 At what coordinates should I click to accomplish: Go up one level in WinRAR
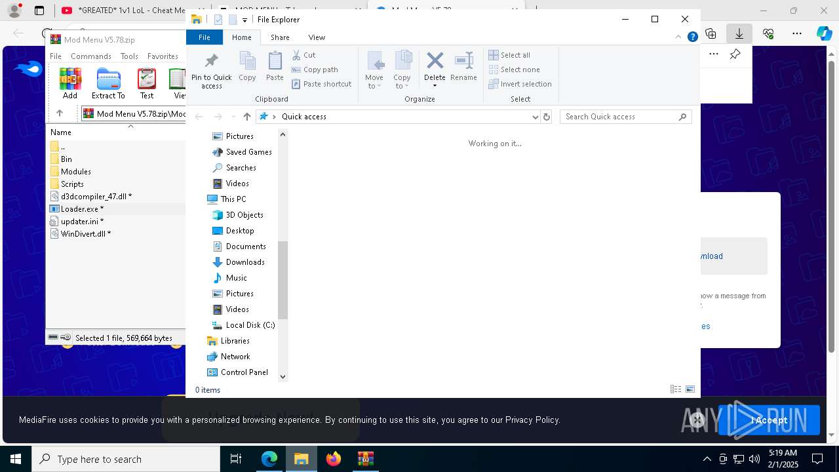(60, 113)
